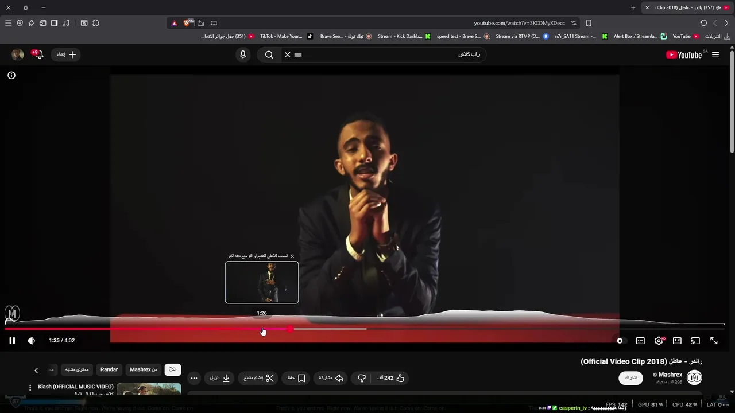Screen dimensions: 735x413
Task: Click the red scrubber handle on progress bar
Action: pos(290,329)
